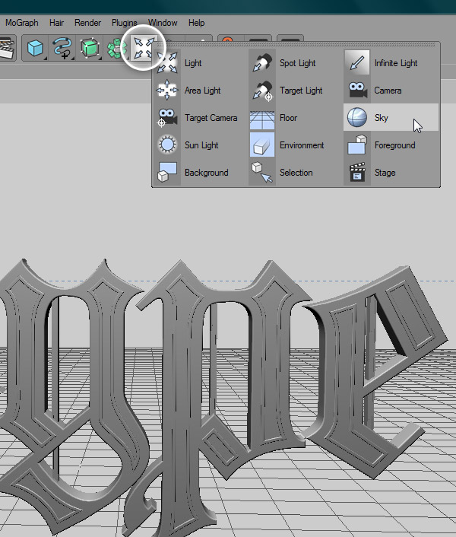The image size is (456, 537).
Task: Open the Window menu
Action: tap(163, 23)
